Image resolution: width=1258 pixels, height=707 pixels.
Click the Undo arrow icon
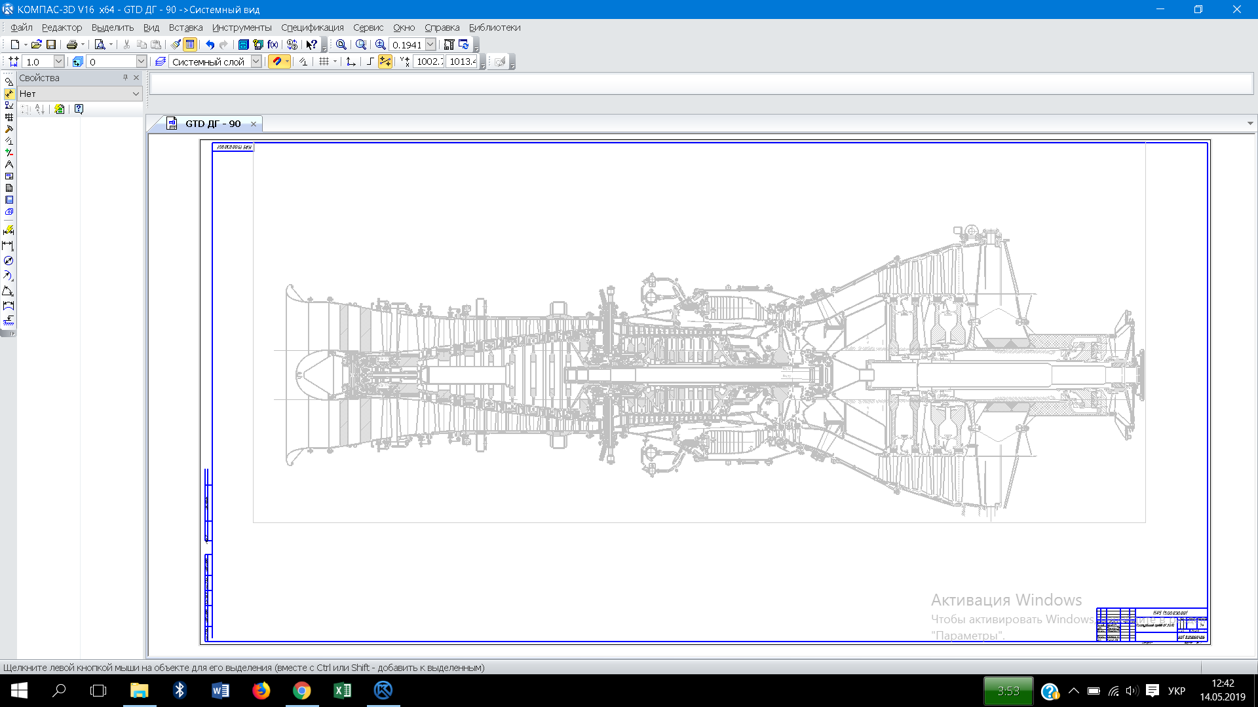pyautogui.click(x=210, y=45)
